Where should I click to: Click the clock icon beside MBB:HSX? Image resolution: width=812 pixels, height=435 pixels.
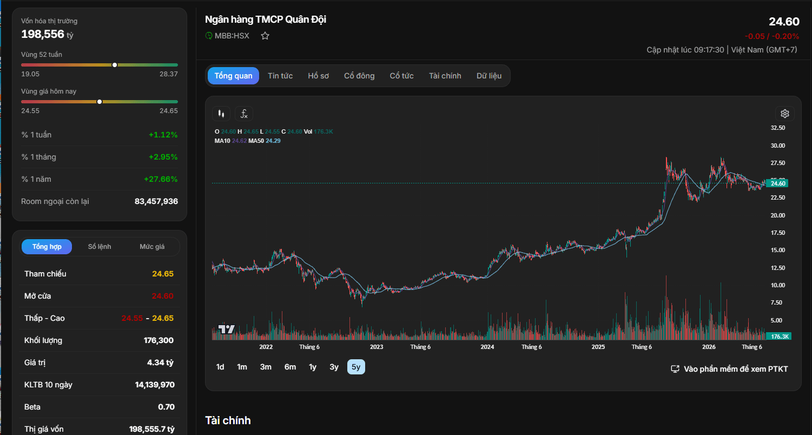[209, 36]
